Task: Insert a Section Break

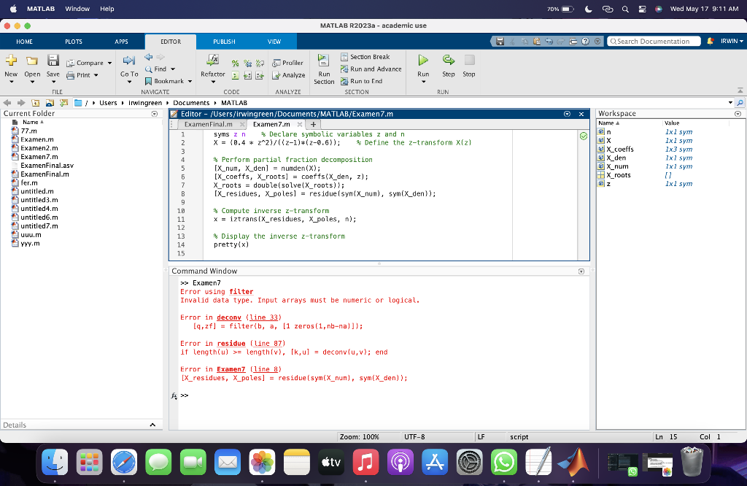Action: (x=369, y=57)
